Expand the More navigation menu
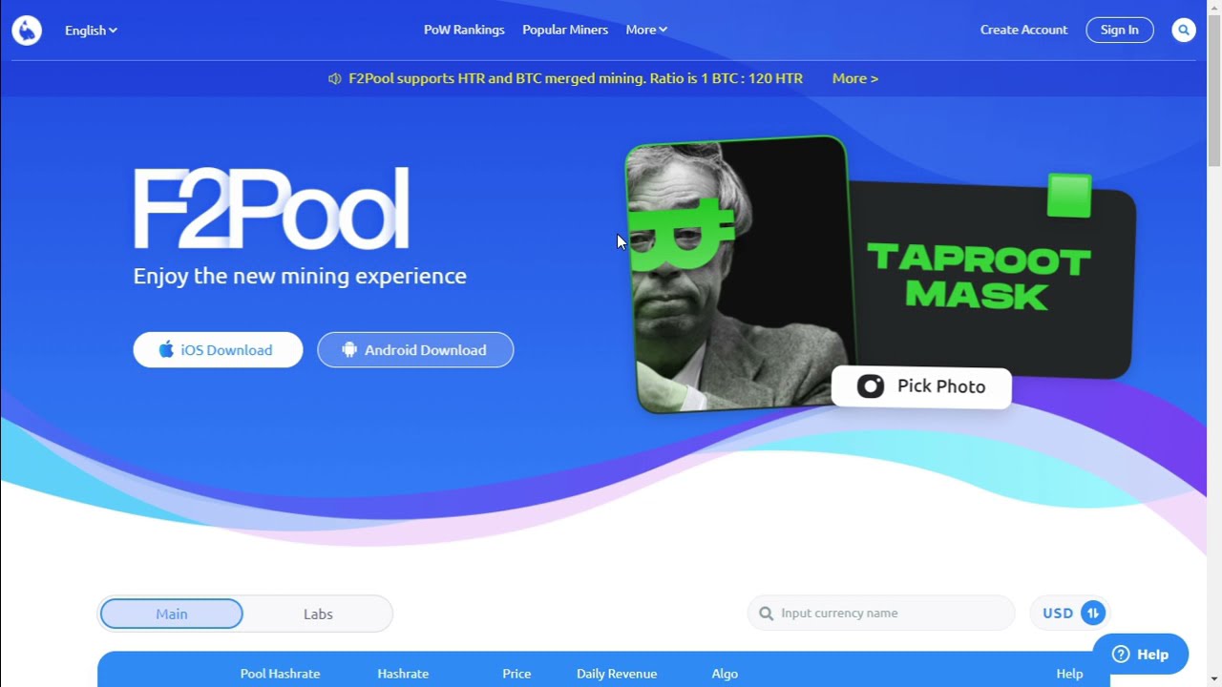Image resolution: width=1222 pixels, height=687 pixels. point(646,30)
